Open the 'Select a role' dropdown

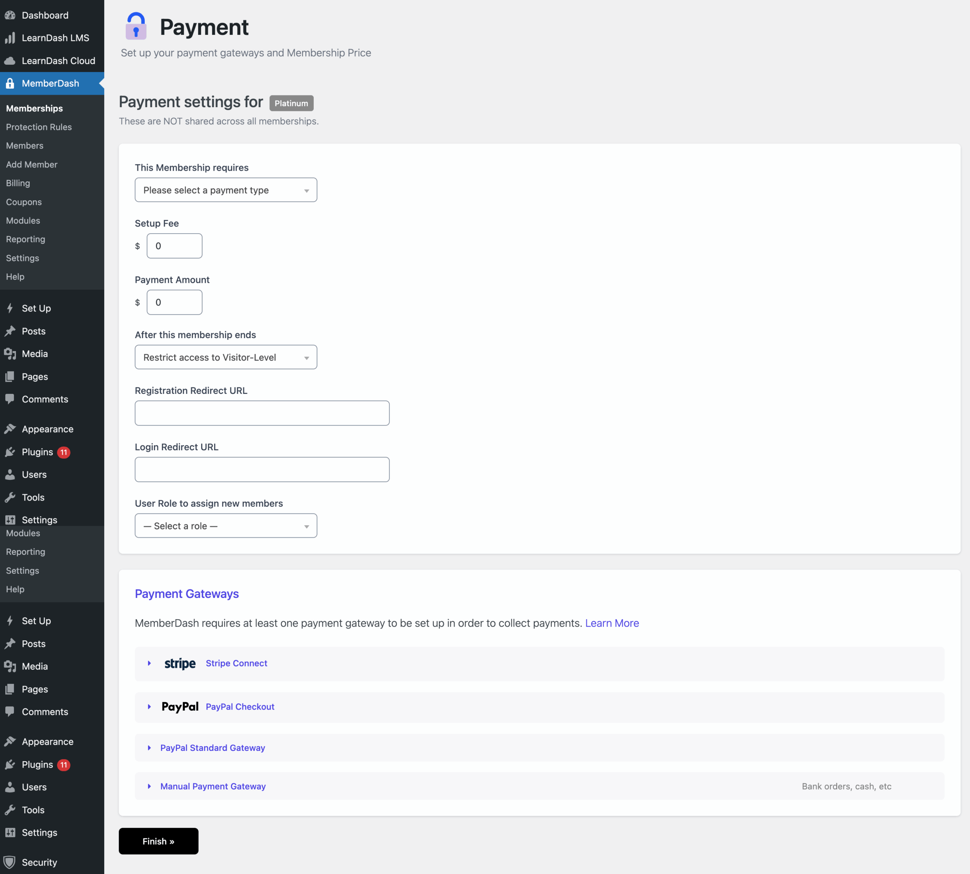[226, 526]
